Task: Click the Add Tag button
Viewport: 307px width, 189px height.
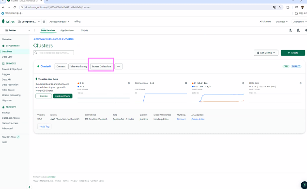Action: coord(45,126)
